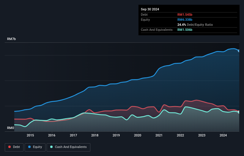244x156 pixels.
Task: Toggle the Equity legend button
Action: 35,147
